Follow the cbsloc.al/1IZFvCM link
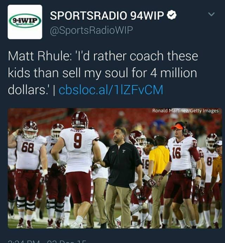Image resolution: width=225 pixels, height=243 pixels. pos(111,90)
